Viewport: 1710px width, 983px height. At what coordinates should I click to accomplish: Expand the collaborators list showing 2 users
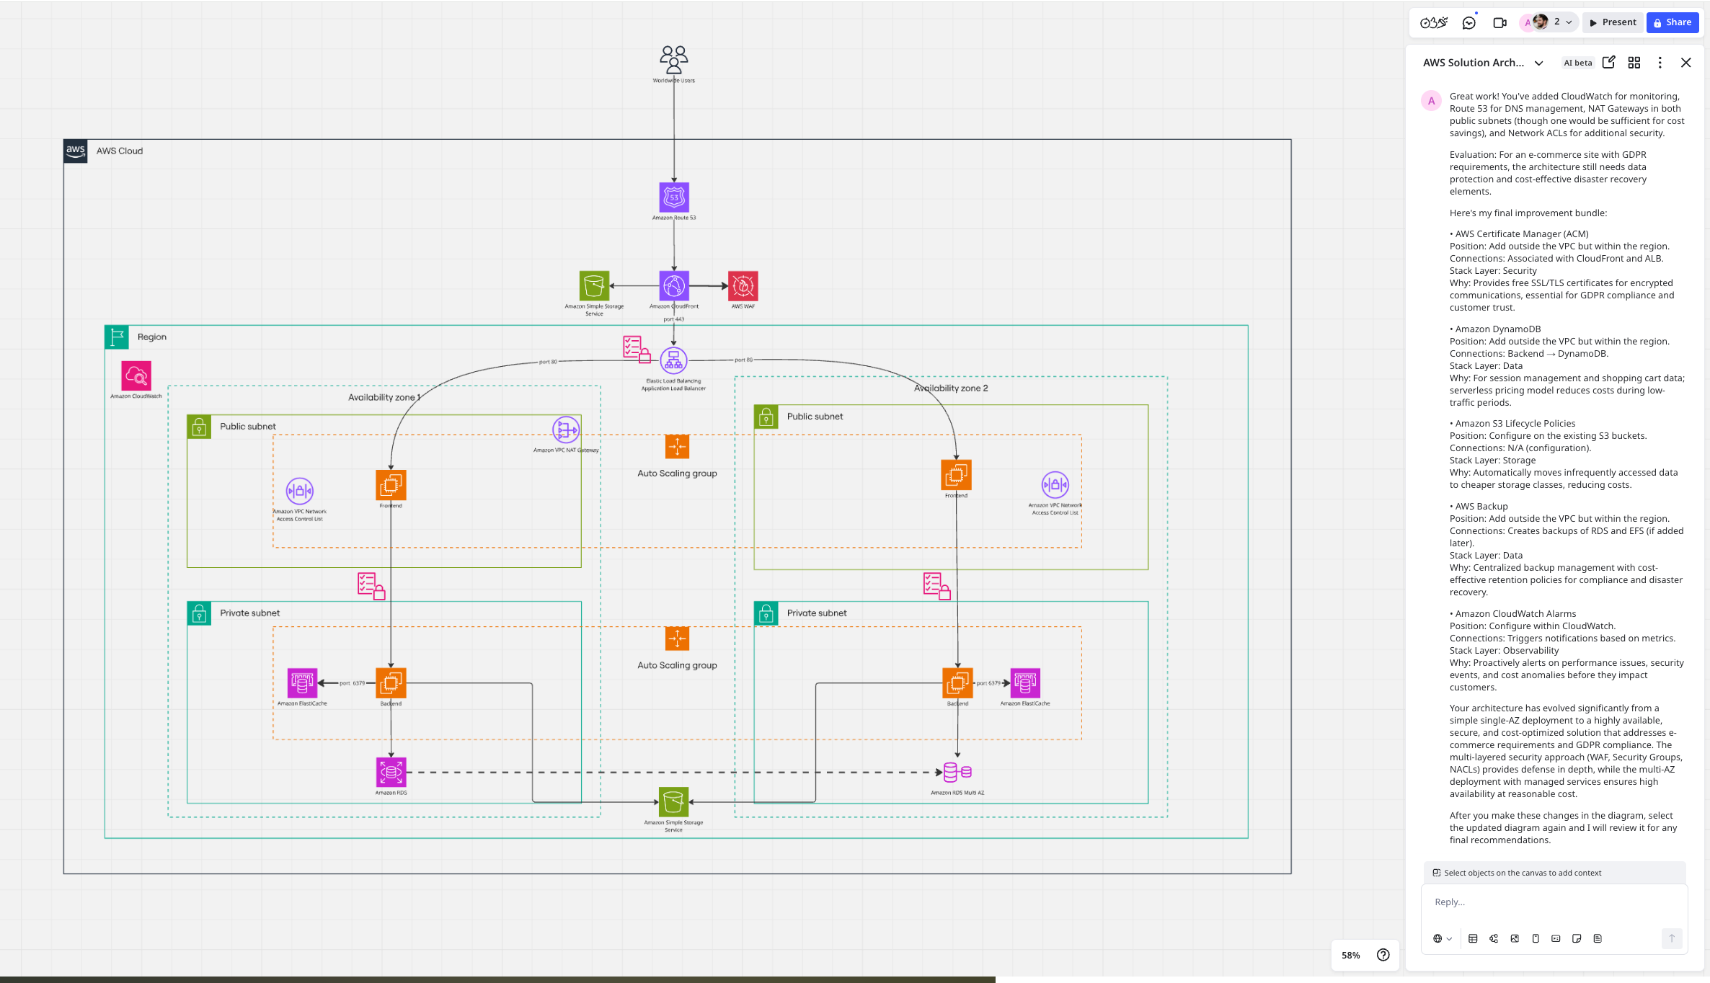[x=1569, y=22]
